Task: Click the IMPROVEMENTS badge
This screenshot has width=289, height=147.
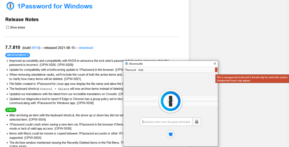Action: pos(18,55)
